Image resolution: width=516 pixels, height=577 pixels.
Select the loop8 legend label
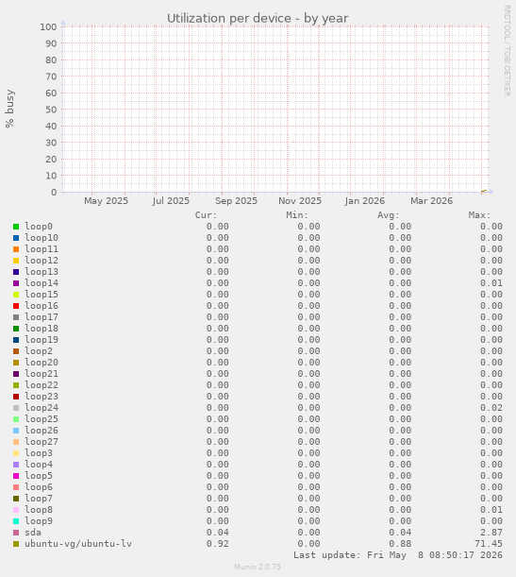click(39, 510)
